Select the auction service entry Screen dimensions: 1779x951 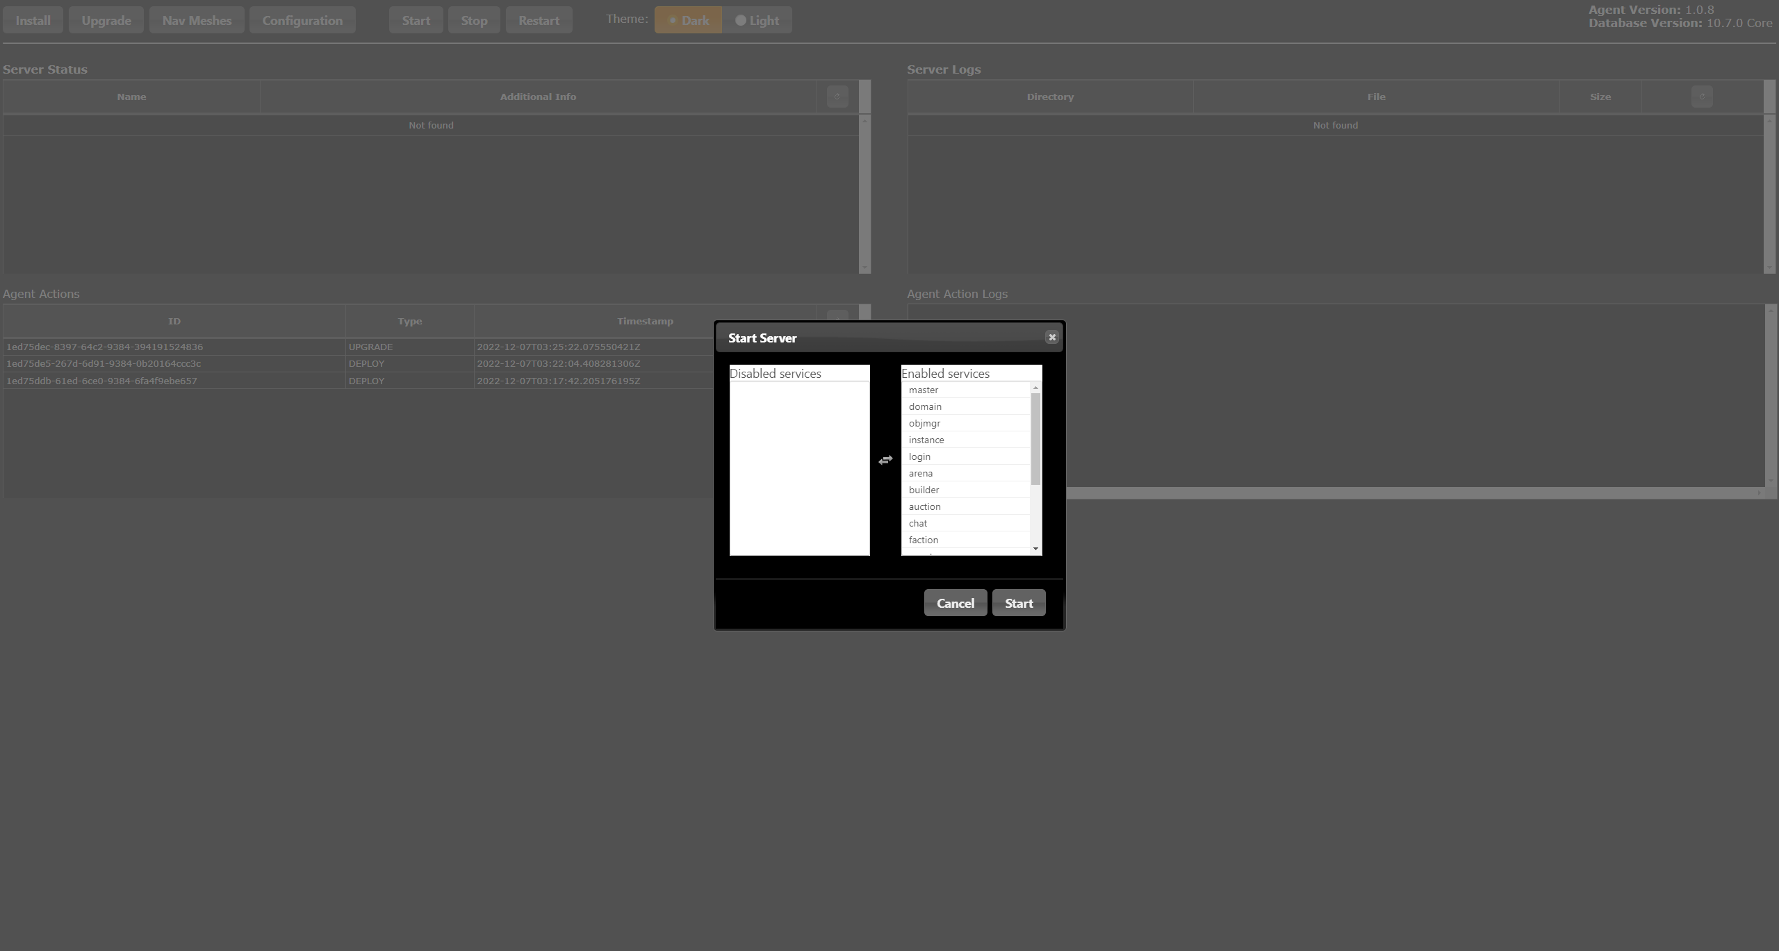pyautogui.click(x=965, y=506)
